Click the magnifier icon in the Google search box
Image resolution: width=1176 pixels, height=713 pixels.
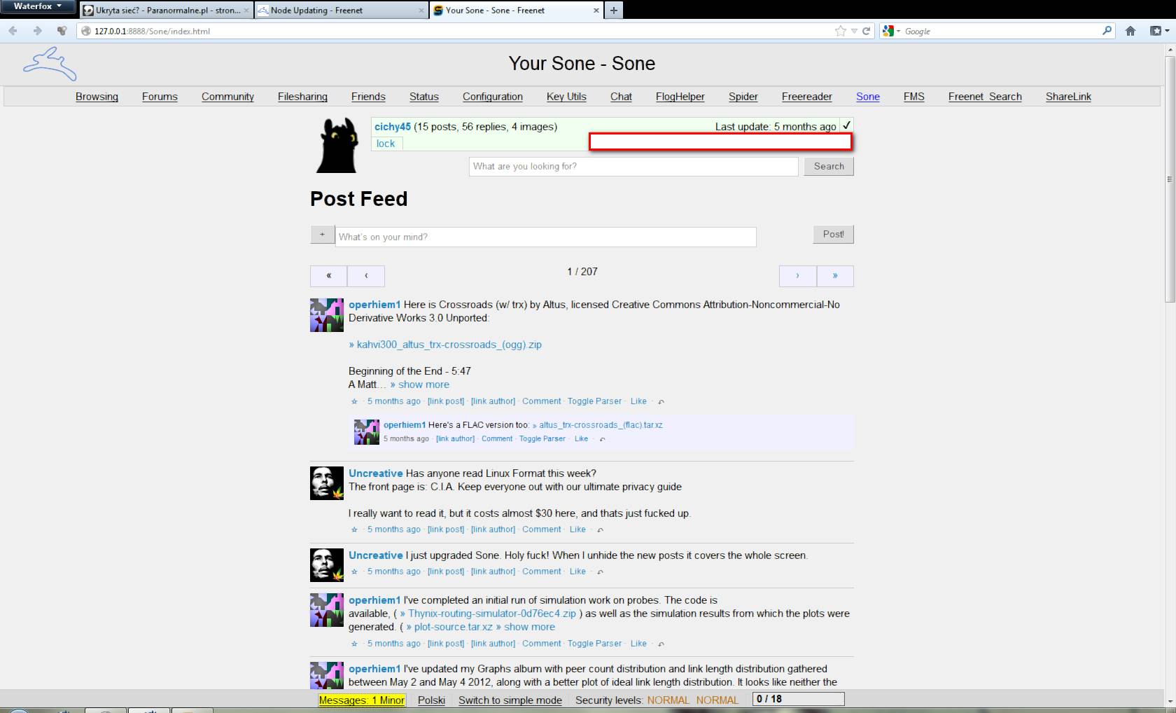(x=1107, y=30)
